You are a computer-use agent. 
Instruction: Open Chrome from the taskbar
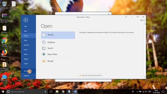pos(63,92)
